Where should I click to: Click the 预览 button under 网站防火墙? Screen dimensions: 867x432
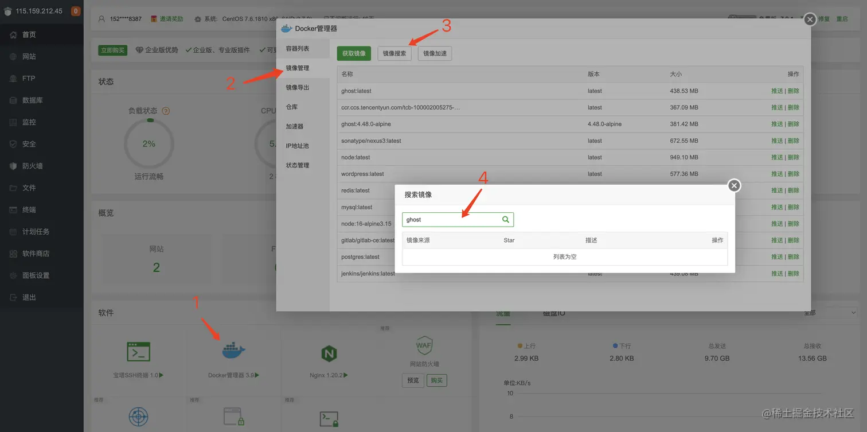(x=413, y=380)
